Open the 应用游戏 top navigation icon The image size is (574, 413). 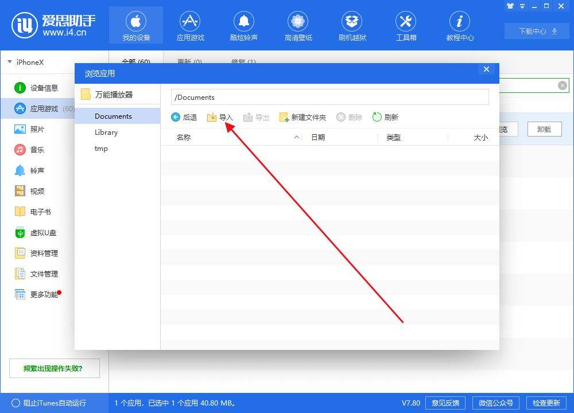click(190, 25)
